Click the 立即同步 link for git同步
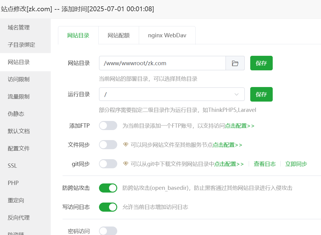Image resolution: width=321 pixels, height=235 pixels. coord(296,164)
